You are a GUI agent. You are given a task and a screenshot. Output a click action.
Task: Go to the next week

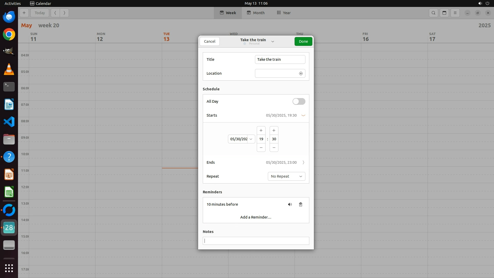pos(64,13)
